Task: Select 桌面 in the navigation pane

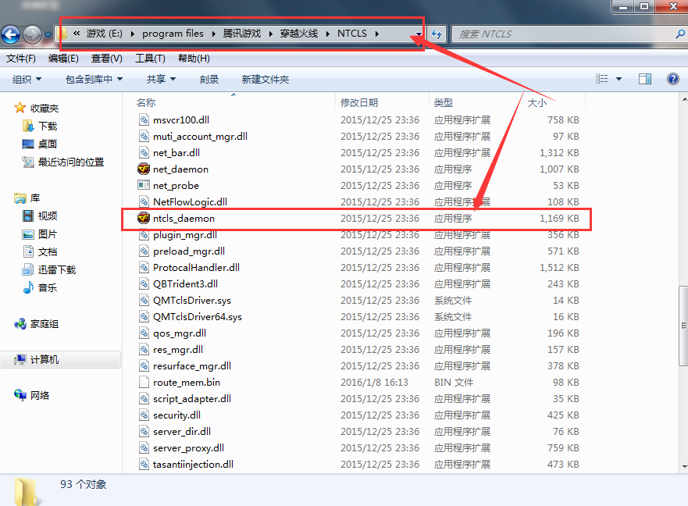Action: (x=48, y=144)
